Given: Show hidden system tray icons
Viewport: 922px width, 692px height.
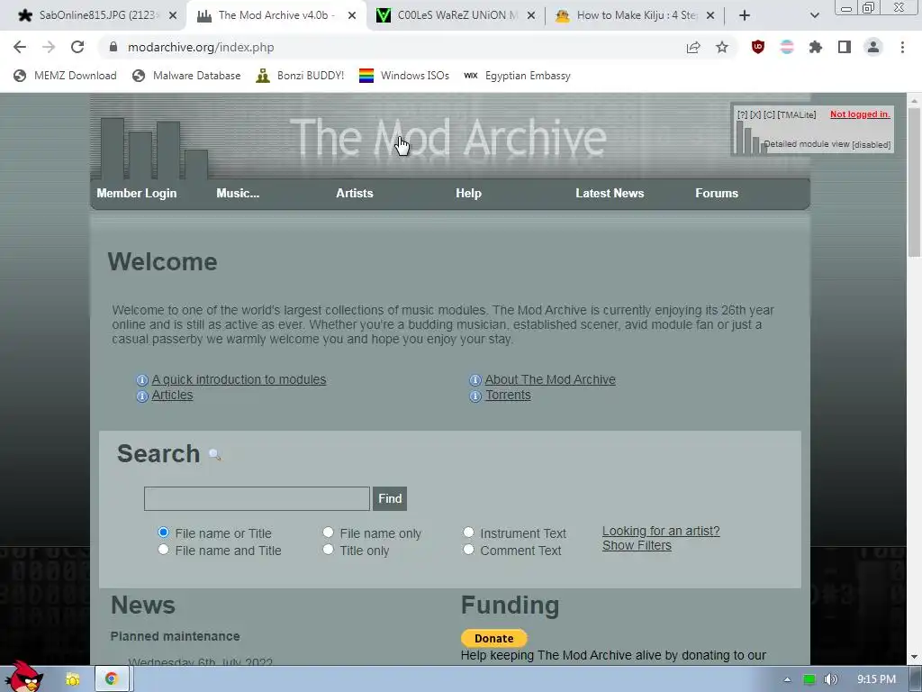Looking at the screenshot, I should (787, 679).
